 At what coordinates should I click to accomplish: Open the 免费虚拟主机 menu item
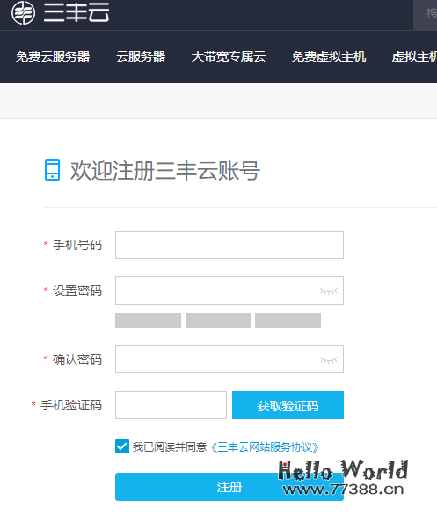tap(329, 56)
